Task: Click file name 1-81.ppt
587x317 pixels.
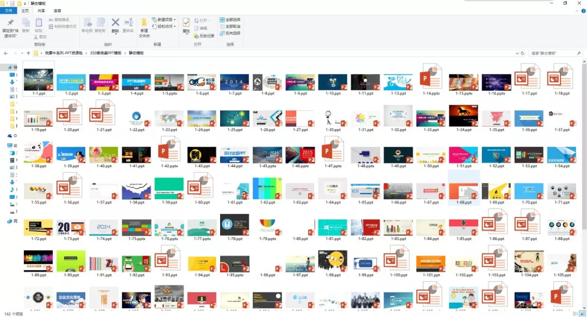Action: (x=333, y=238)
